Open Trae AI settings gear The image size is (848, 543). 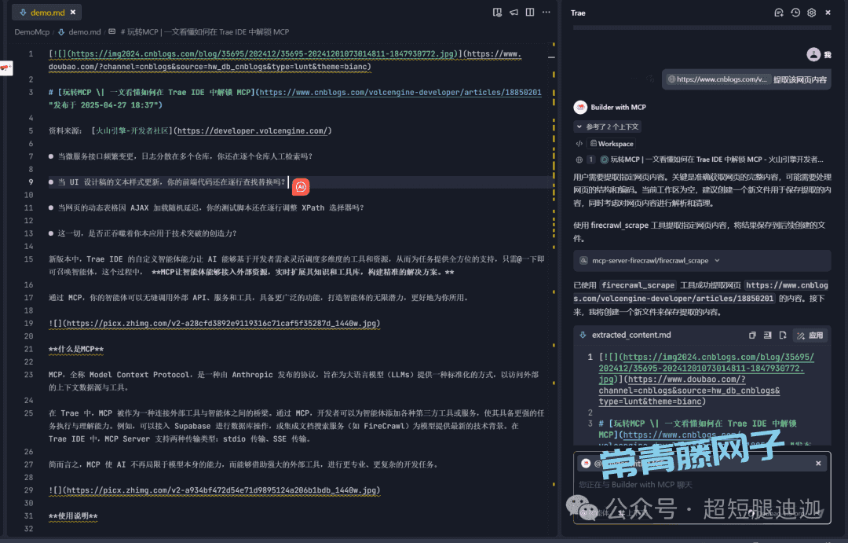811,13
